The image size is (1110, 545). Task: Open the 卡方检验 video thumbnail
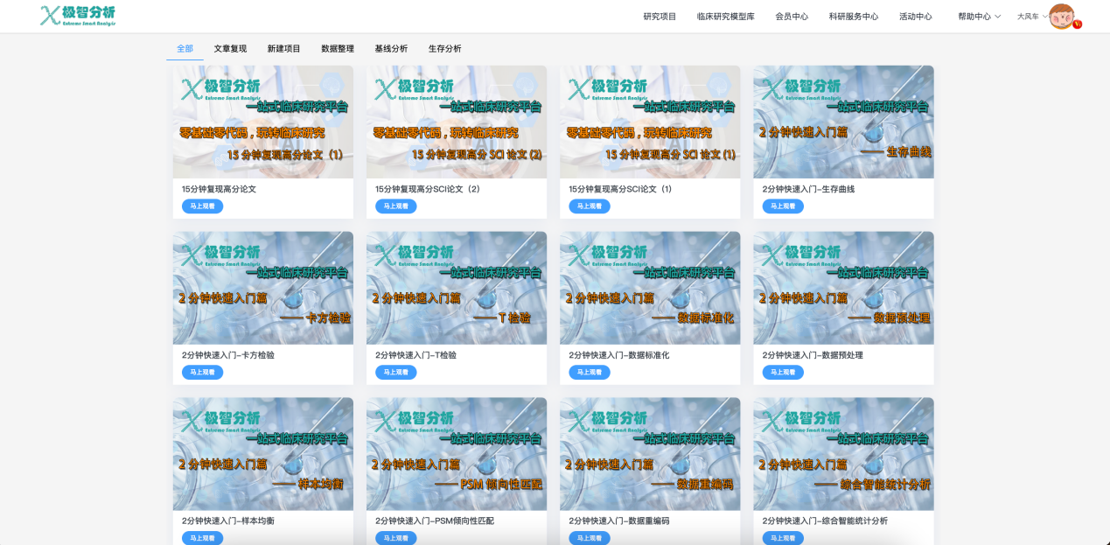(x=263, y=288)
